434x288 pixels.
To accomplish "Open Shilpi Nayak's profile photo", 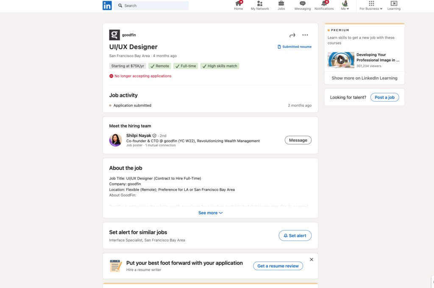I will (x=115, y=140).
